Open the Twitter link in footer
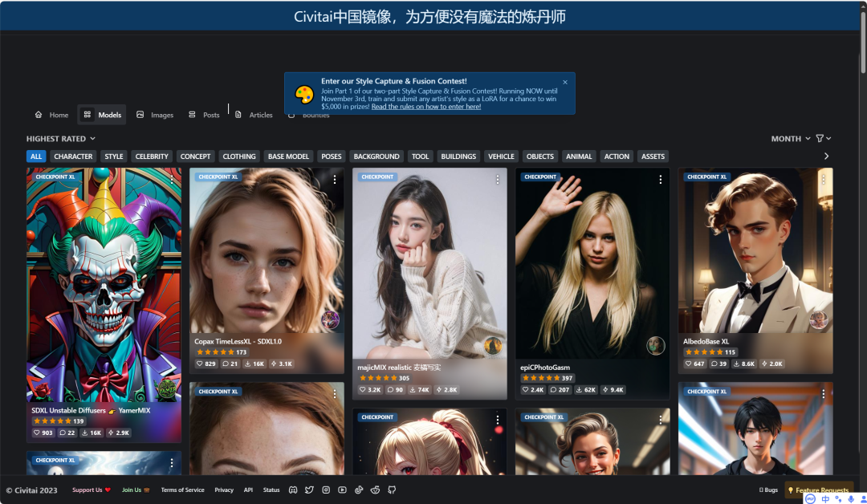Viewport: 867px width, 504px height. pos(309,490)
